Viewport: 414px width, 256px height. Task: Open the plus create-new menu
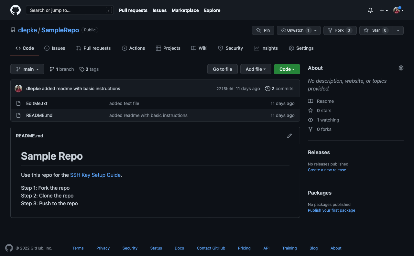pyautogui.click(x=384, y=10)
